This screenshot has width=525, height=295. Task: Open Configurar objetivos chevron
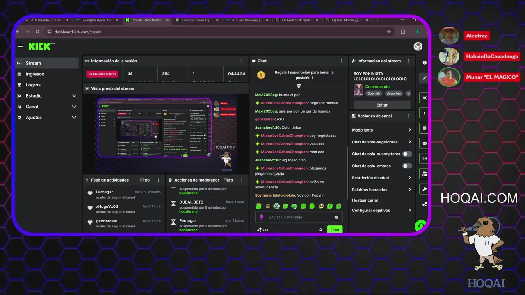[x=409, y=210]
